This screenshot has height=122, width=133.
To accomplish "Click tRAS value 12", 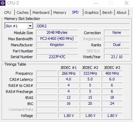I will coord(69,97).
